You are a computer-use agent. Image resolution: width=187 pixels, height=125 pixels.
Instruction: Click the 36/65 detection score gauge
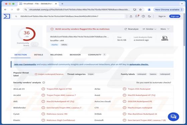tap(27, 34)
